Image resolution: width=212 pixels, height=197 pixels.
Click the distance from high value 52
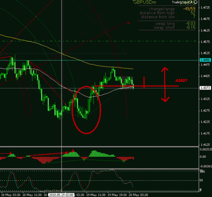pyautogui.click(x=193, y=13)
